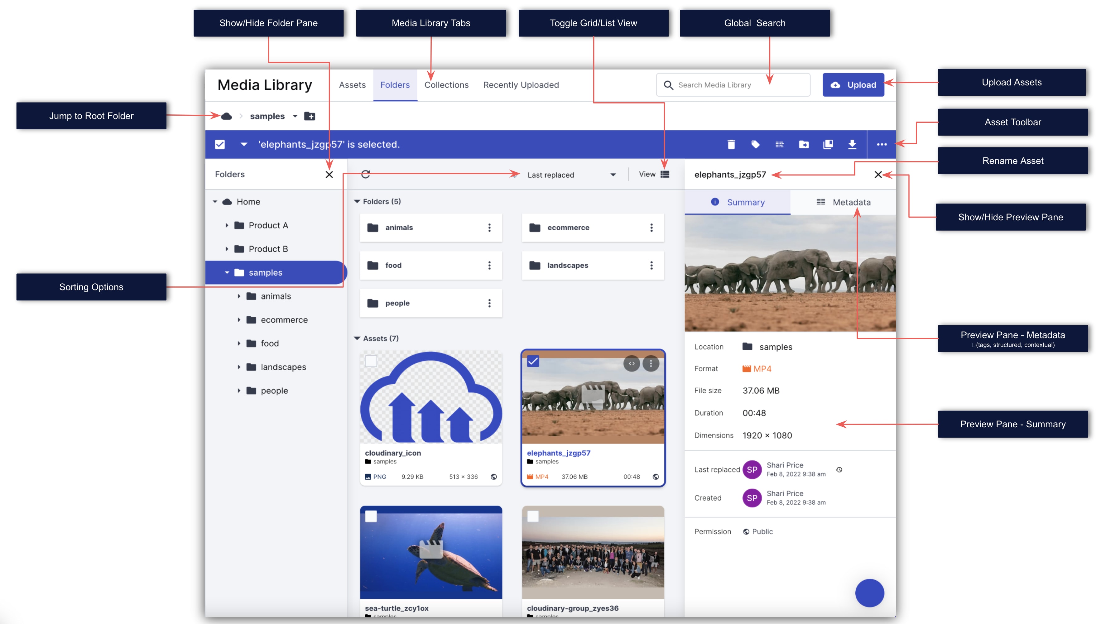Viewport: 1101px width, 624px height.
Task: Open options menu for ecommerce folder card
Action: coord(651,228)
